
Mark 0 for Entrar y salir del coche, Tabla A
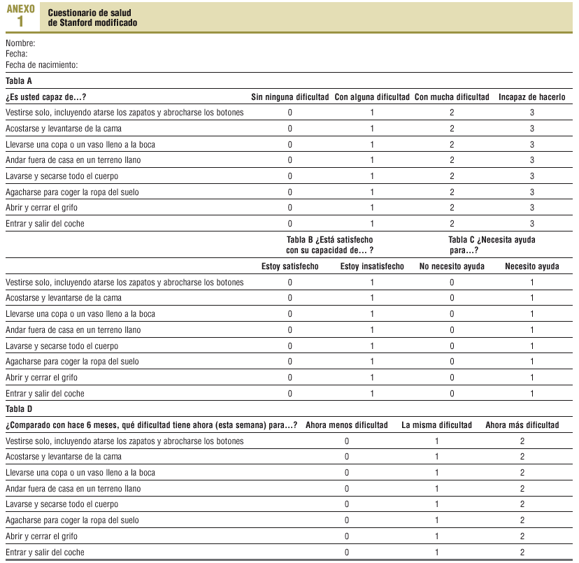(x=290, y=224)
